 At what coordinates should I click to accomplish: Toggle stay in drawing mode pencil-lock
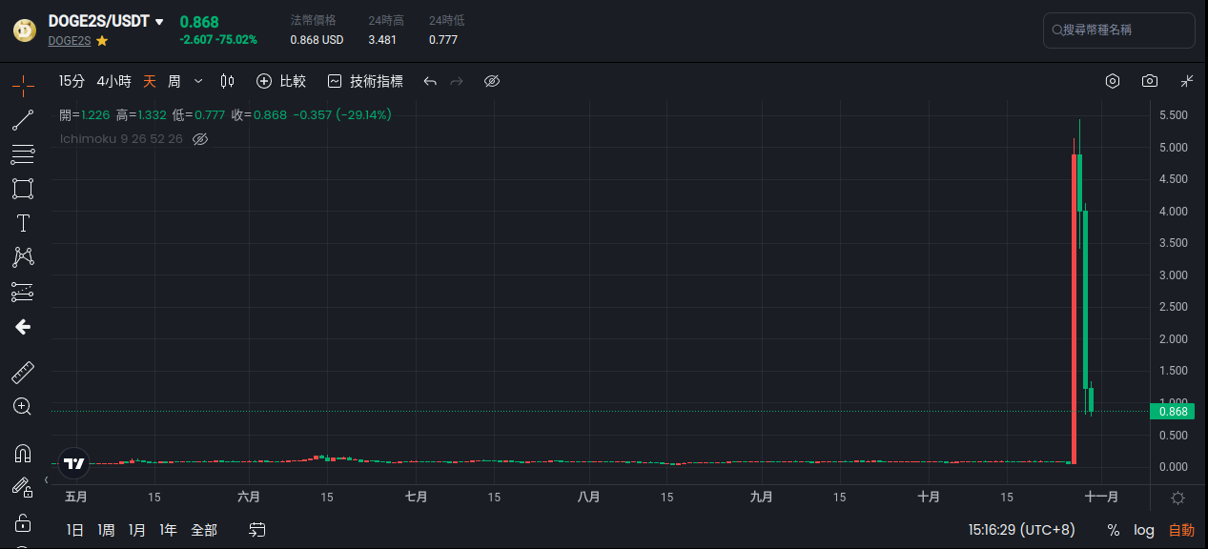point(23,487)
